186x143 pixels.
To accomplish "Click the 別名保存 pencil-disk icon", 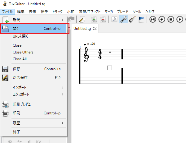I will click(5, 78).
